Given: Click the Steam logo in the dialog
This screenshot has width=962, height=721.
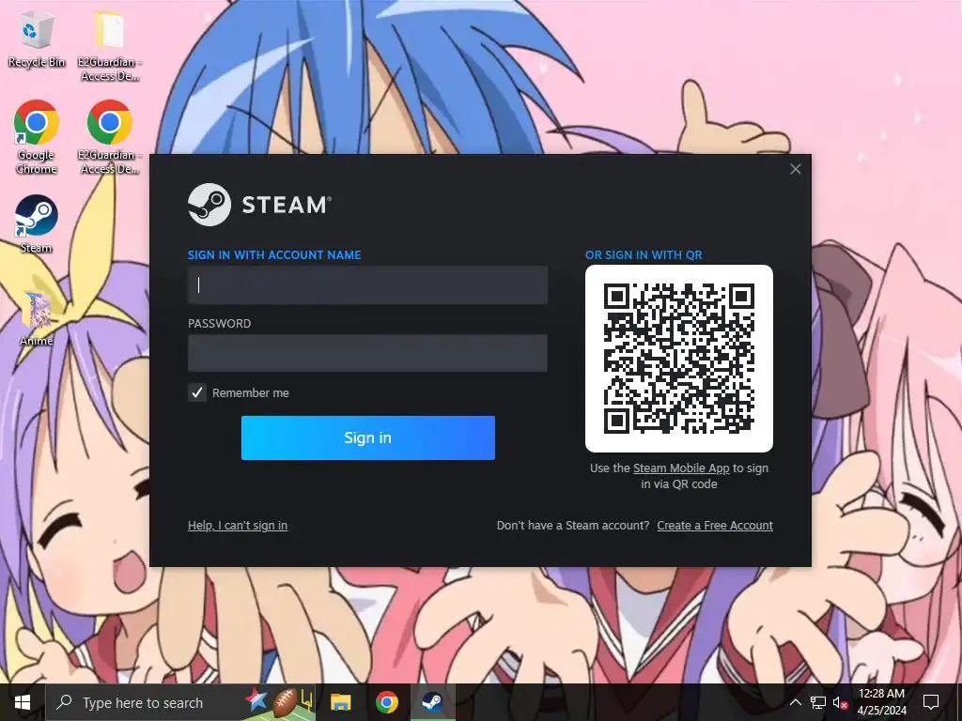Looking at the screenshot, I should pos(259,205).
